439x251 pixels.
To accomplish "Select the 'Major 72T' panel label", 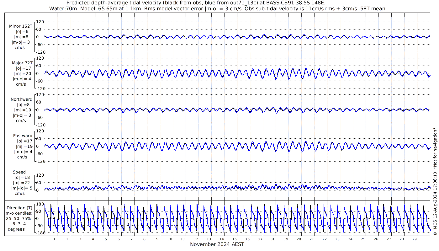I will click(x=22, y=63).
